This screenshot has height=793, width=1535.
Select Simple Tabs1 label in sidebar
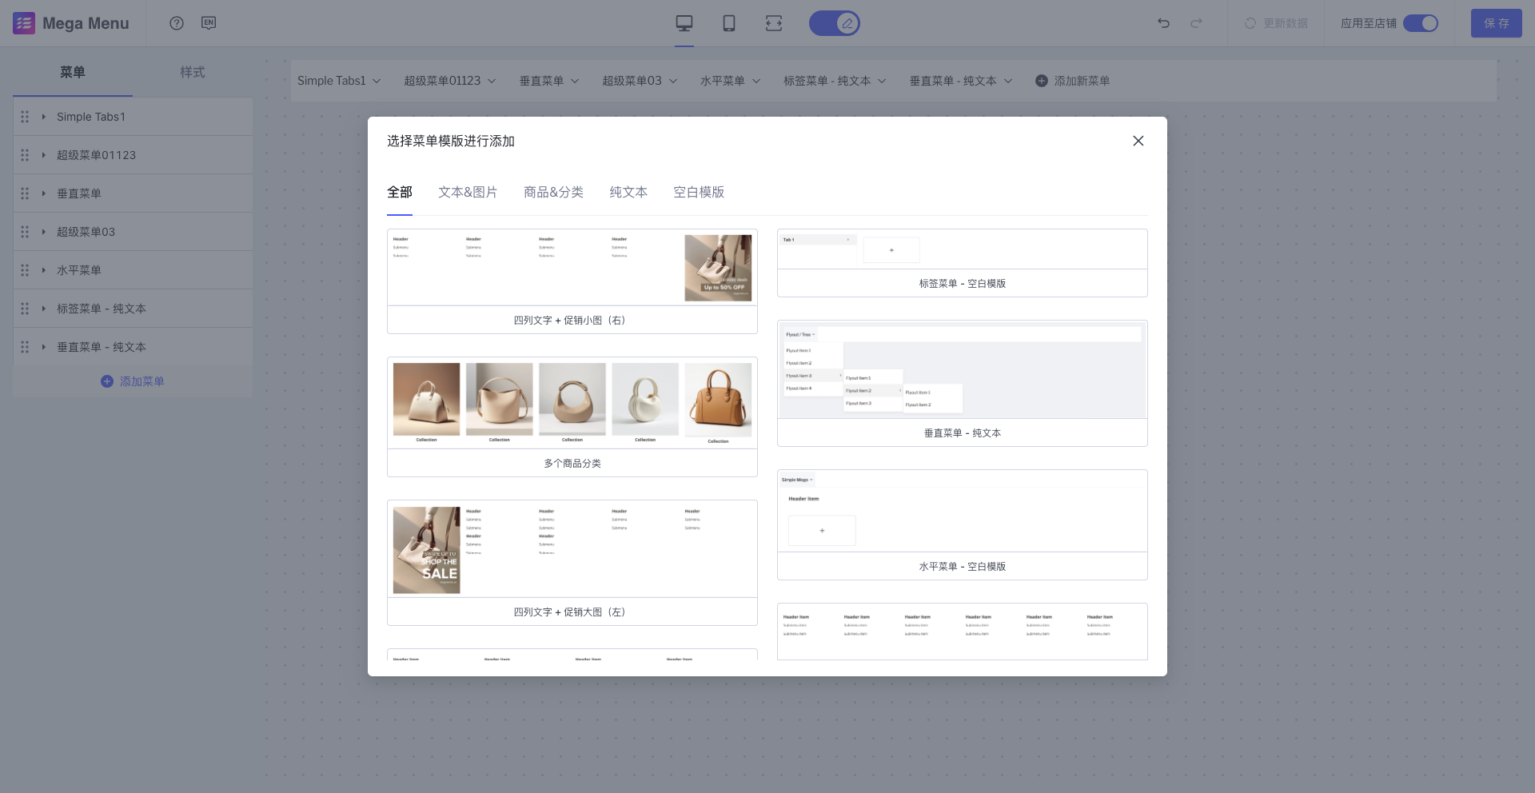point(91,117)
